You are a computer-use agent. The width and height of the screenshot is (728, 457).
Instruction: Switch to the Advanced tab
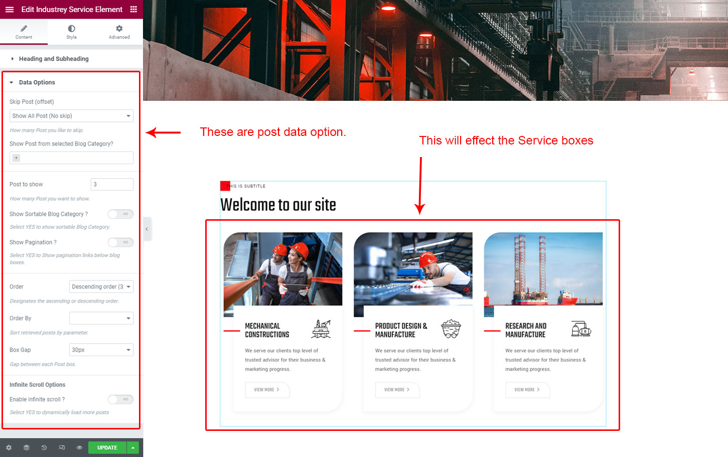coord(119,32)
